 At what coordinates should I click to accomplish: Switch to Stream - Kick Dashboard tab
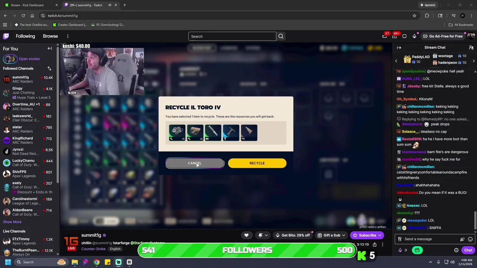point(31,5)
